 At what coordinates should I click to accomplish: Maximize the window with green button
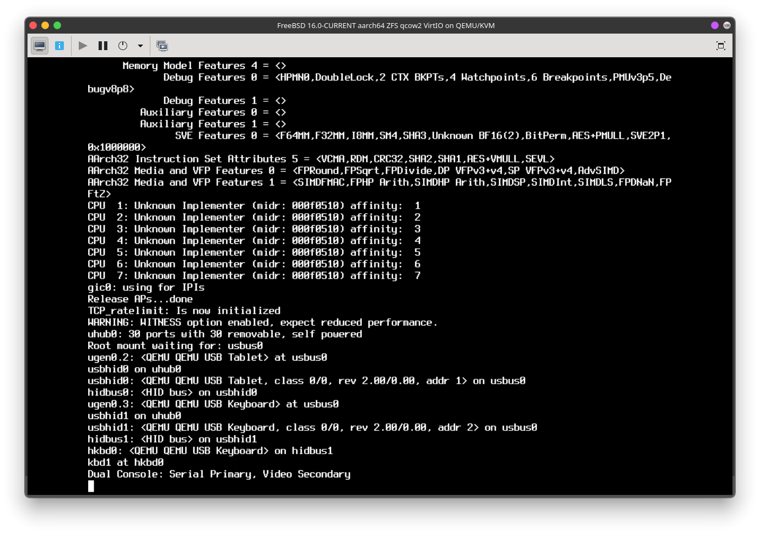tap(57, 25)
